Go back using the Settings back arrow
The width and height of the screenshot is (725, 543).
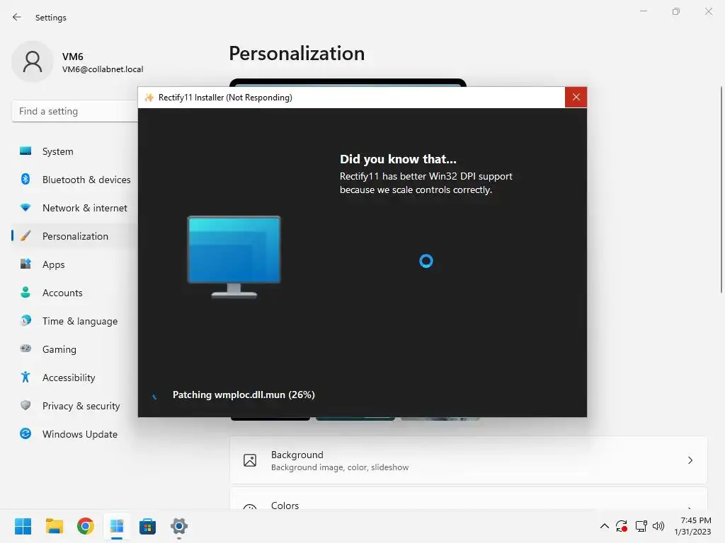click(17, 17)
